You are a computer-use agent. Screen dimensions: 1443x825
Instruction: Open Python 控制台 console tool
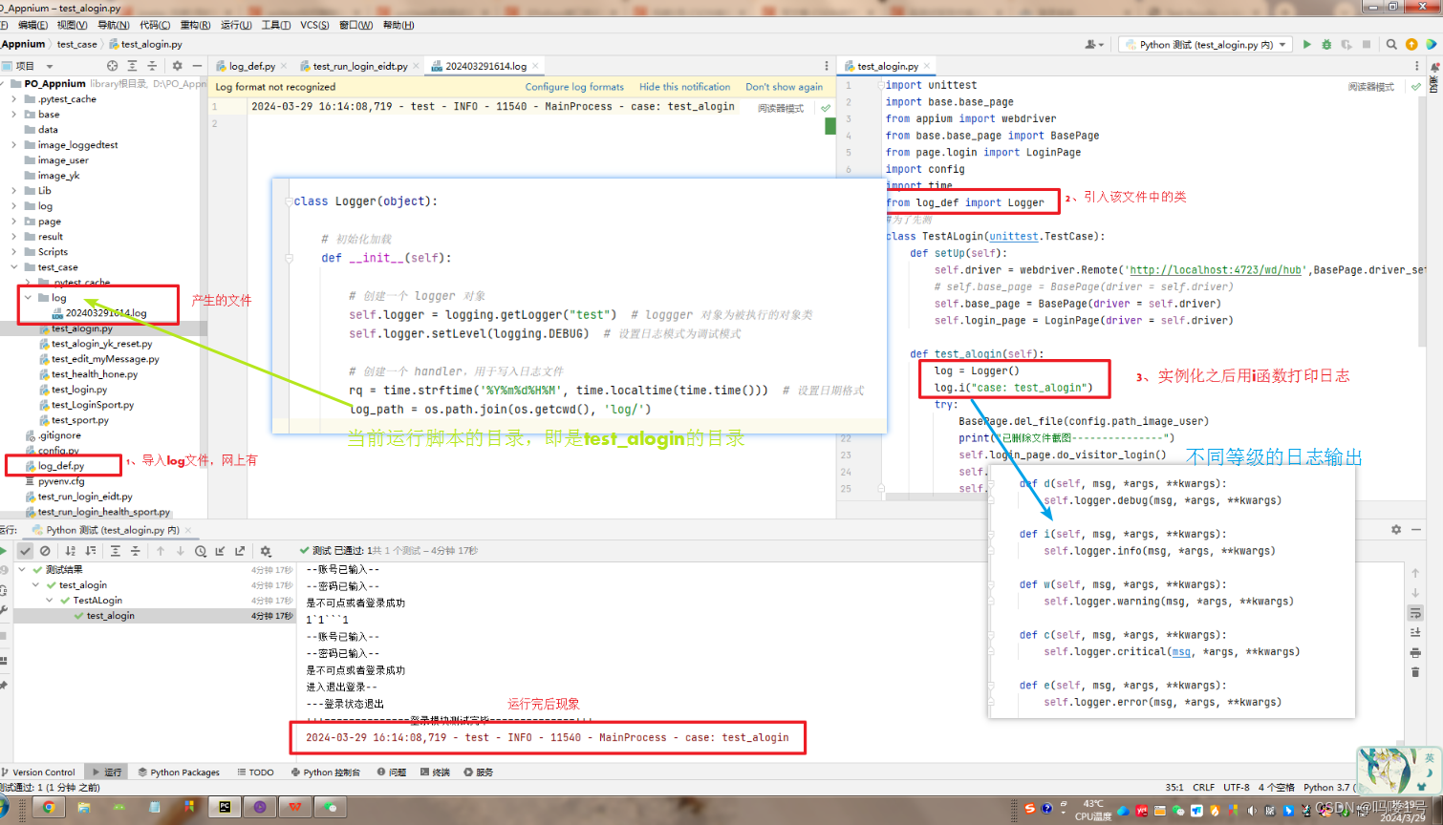(326, 772)
